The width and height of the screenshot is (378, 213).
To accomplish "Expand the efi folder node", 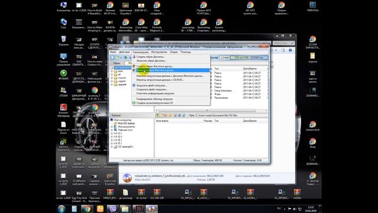I will [x=112, y=75].
